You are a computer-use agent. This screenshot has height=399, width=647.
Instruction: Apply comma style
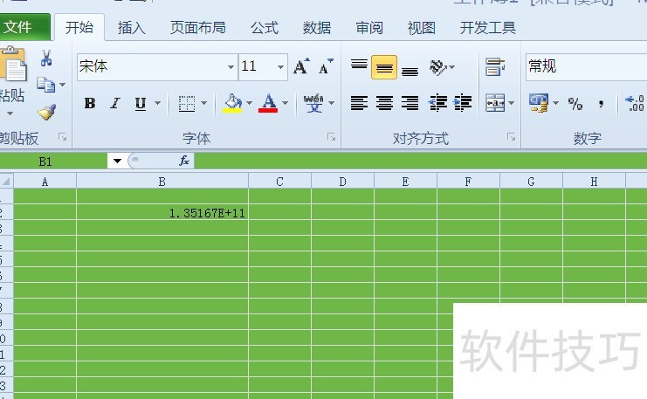(x=601, y=103)
